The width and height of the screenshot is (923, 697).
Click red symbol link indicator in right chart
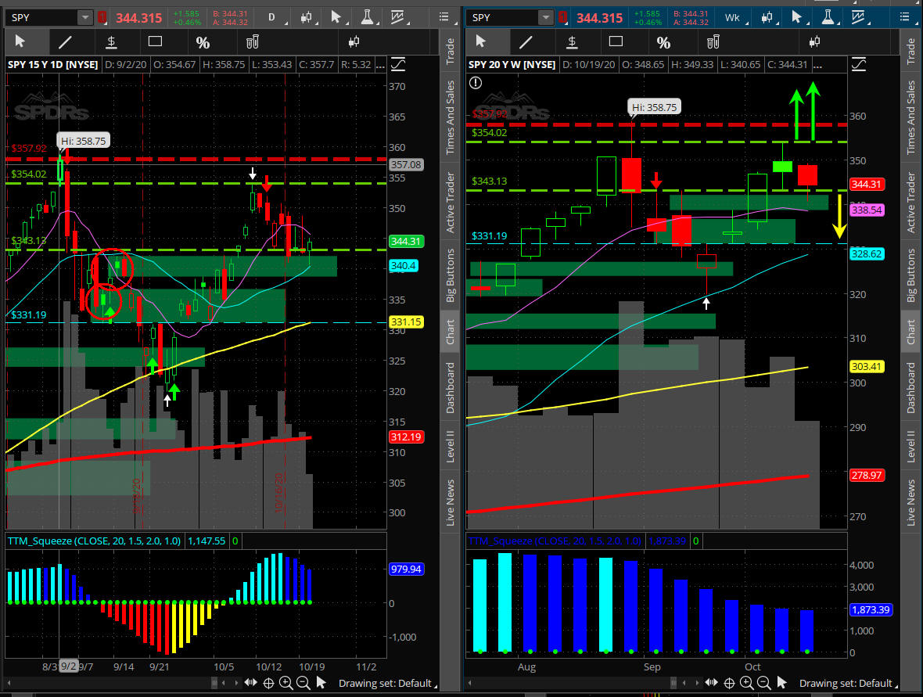coord(562,18)
